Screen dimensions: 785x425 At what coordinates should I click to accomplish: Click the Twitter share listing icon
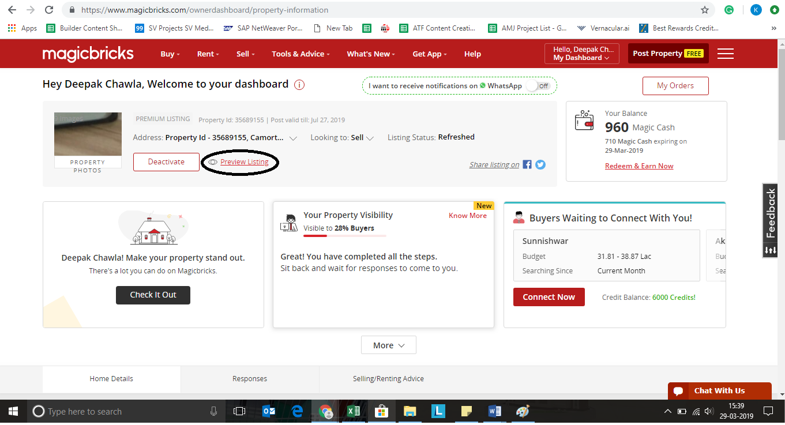(540, 164)
